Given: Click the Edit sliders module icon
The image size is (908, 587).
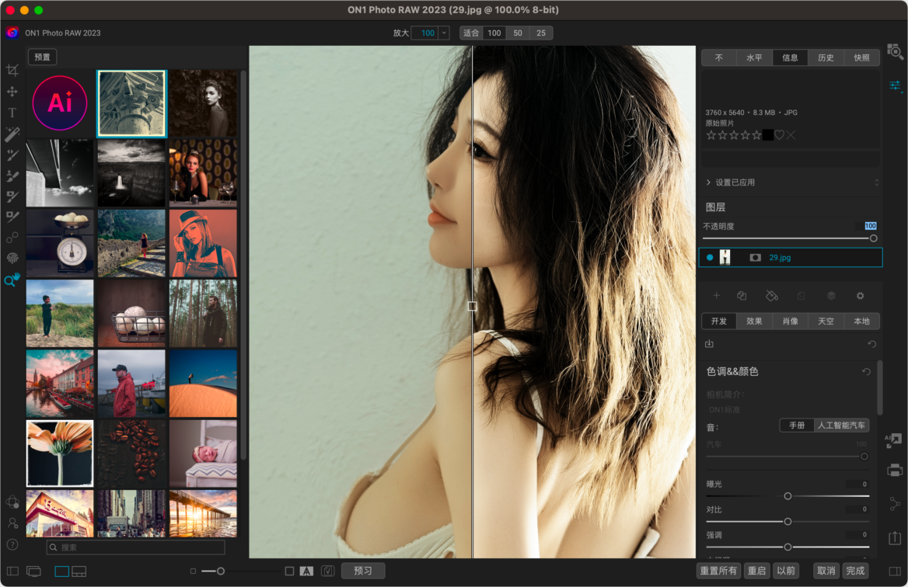Looking at the screenshot, I should click(x=895, y=85).
